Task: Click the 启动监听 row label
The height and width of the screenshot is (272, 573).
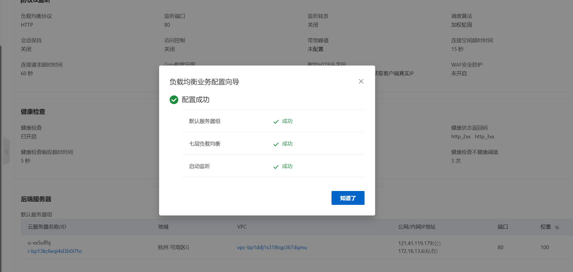Action: click(199, 166)
